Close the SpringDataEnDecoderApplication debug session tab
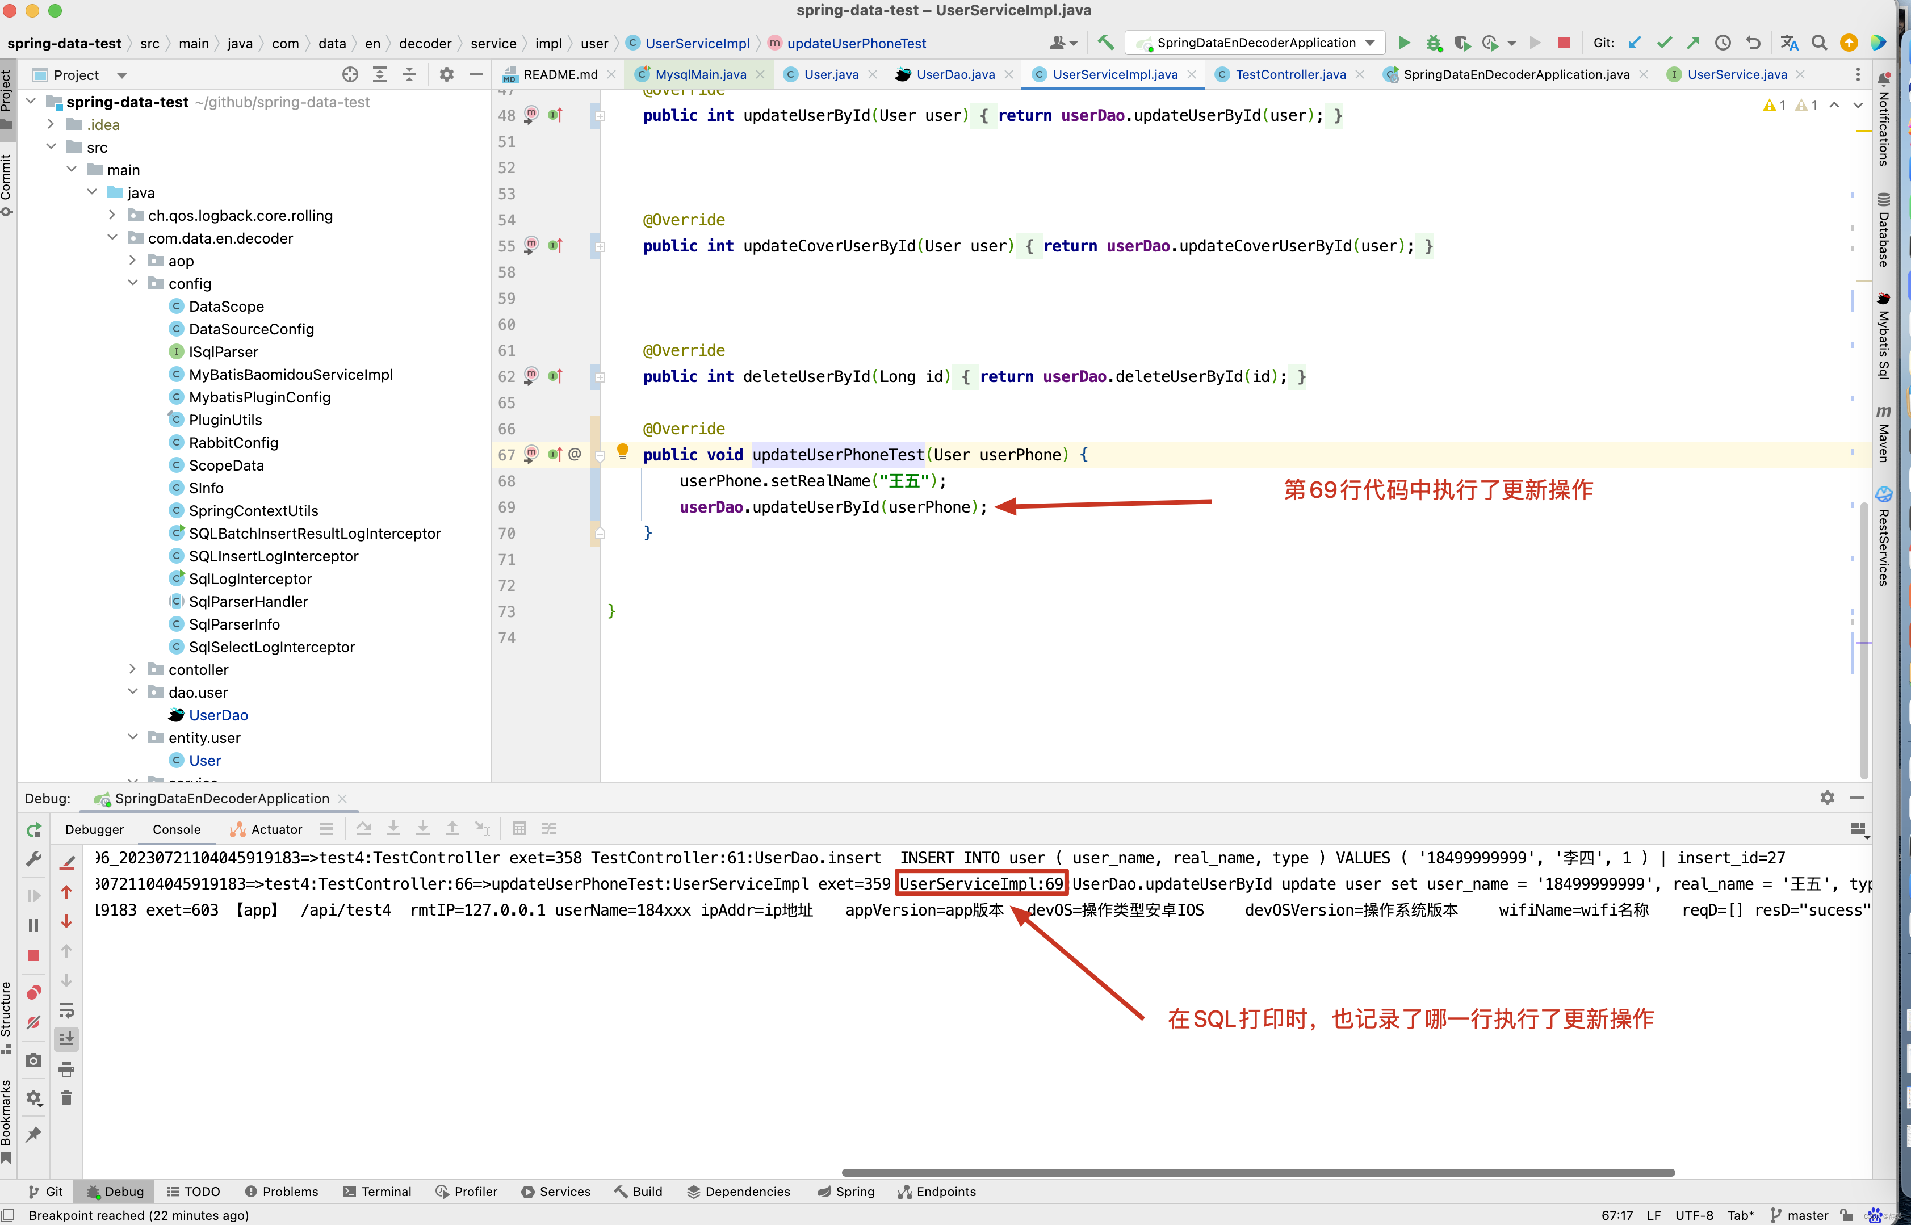 (x=343, y=799)
